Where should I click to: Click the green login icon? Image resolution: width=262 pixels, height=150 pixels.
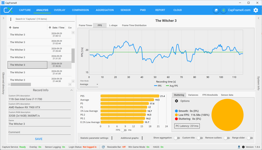click(223, 10)
